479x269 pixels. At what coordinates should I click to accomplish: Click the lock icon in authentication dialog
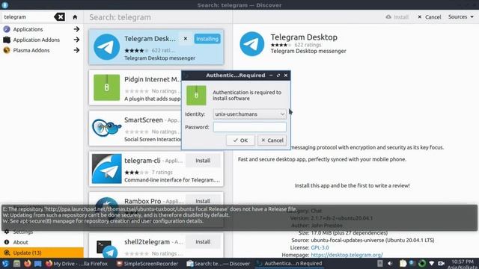[x=196, y=96]
